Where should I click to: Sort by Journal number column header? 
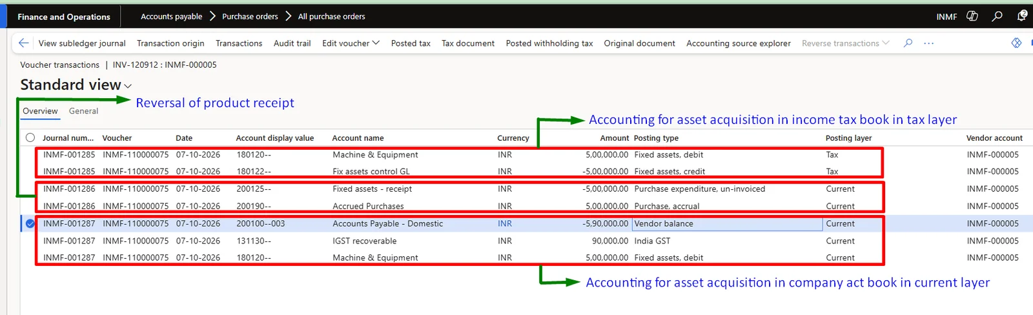click(x=68, y=137)
